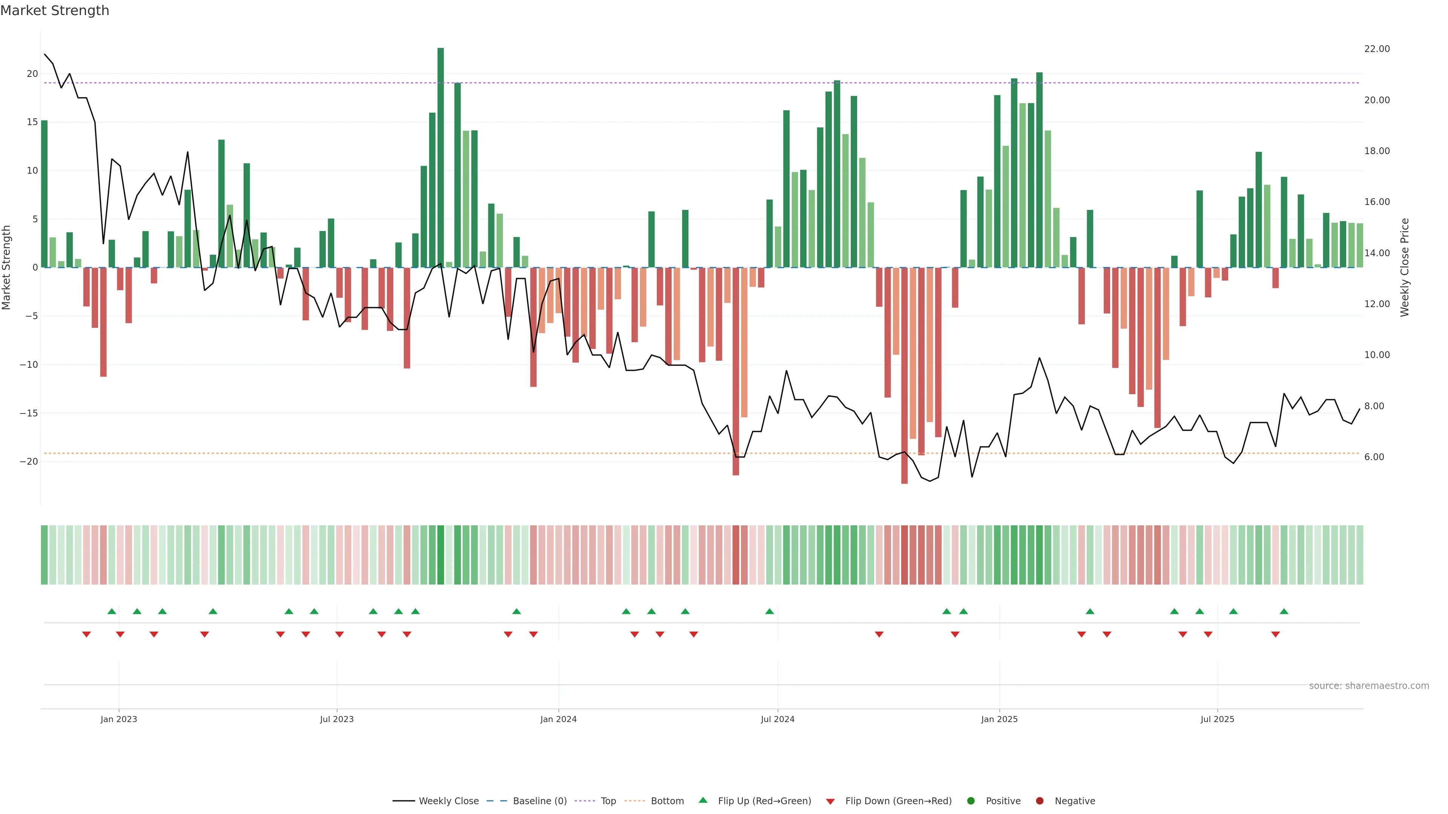
Task: Click the rightmost green flip-up triangle marker
Action: (1284, 611)
